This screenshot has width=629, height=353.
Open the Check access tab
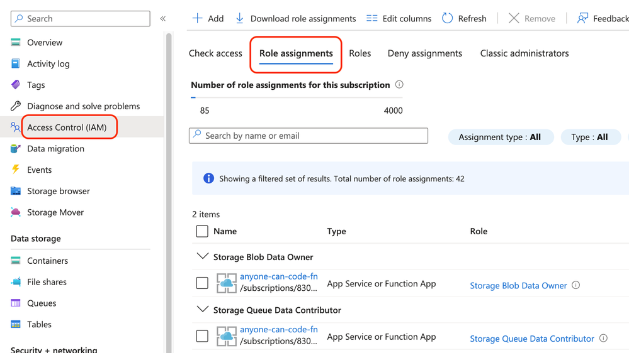tap(215, 53)
